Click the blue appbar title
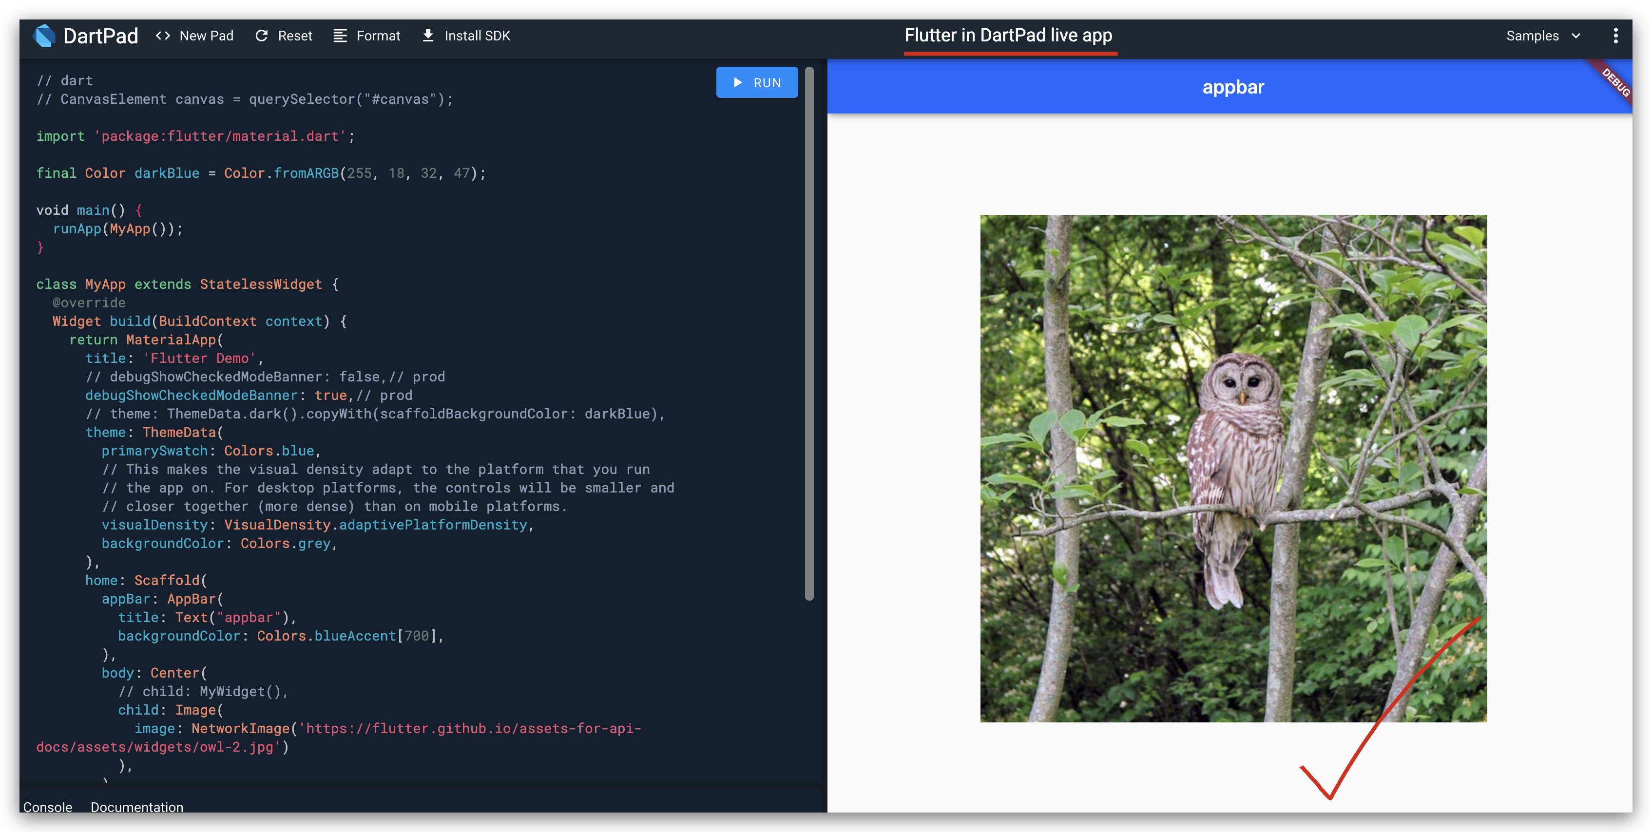Viewport: 1652px width, 832px height. pyautogui.click(x=1232, y=87)
